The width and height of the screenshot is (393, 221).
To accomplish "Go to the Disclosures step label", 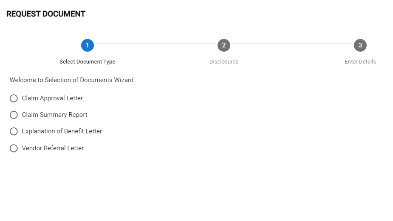I will (224, 62).
